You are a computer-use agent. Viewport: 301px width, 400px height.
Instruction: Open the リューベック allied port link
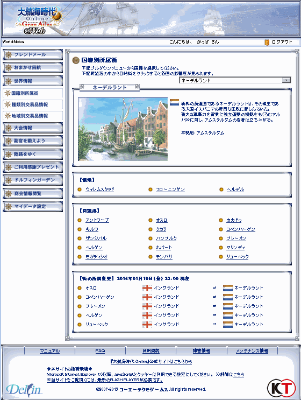click(x=238, y=257)
